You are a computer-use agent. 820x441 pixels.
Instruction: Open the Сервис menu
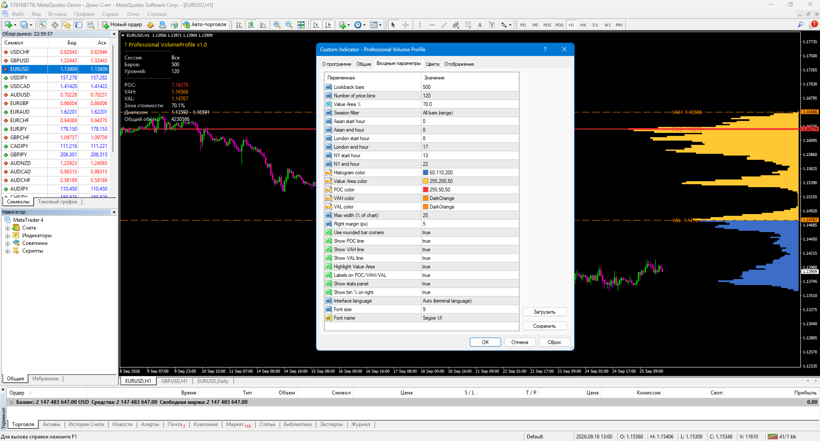(110, 14)
